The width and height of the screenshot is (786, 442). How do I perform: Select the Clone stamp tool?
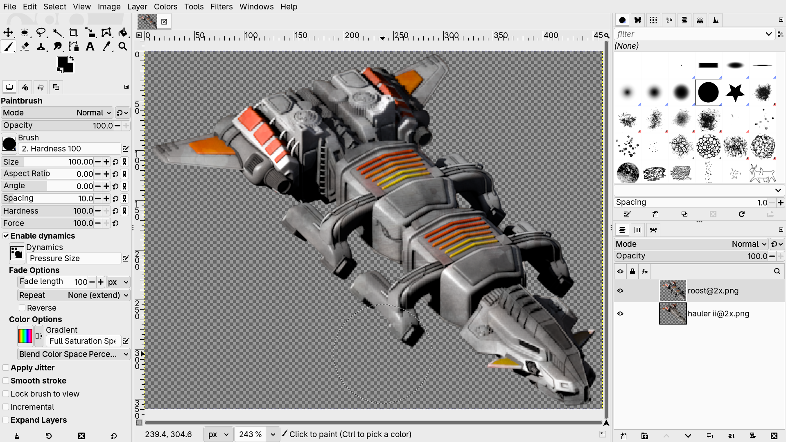41,47
